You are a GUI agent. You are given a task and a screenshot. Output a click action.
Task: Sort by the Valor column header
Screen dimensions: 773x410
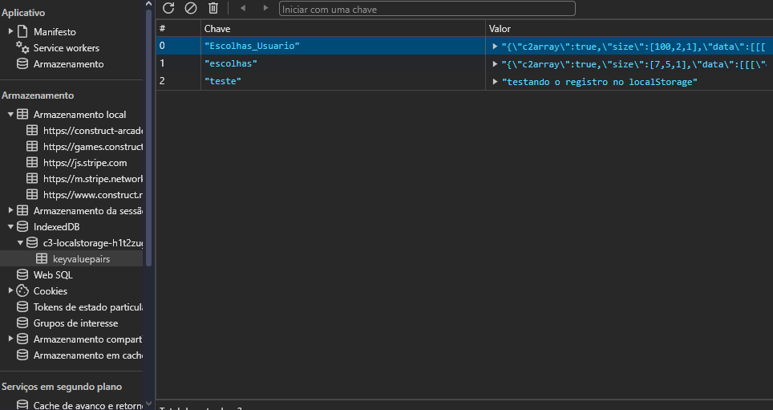pos(629,29)
